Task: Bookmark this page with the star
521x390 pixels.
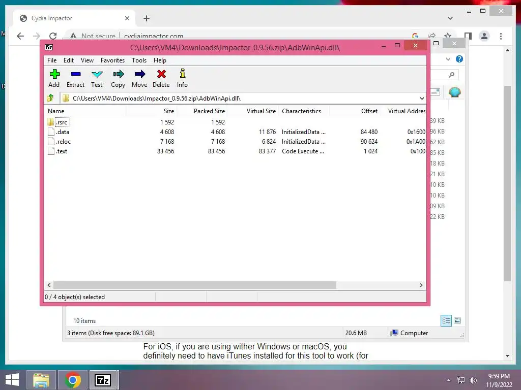Action: [x=448, y=36]
